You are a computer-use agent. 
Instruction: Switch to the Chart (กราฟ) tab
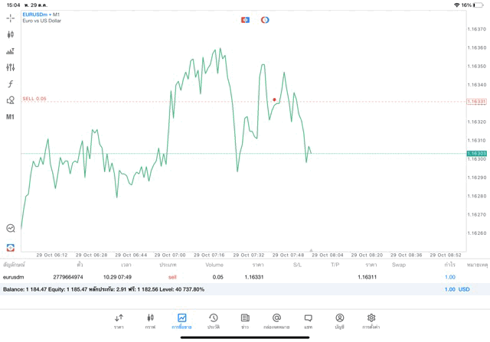point(150,321)
